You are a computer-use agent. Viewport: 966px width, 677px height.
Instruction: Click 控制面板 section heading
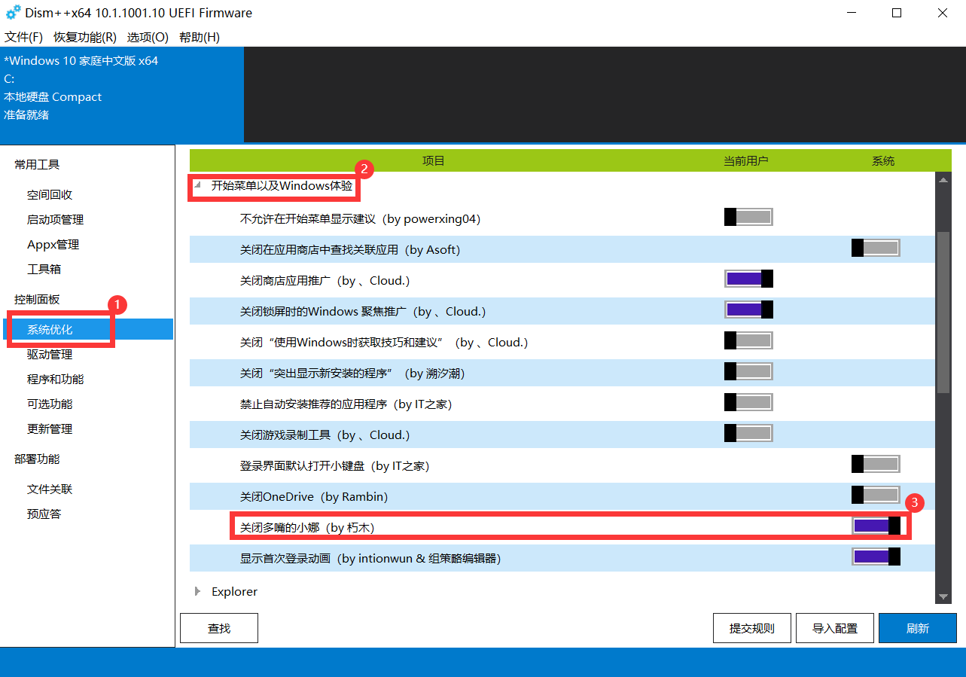point(37,299)
